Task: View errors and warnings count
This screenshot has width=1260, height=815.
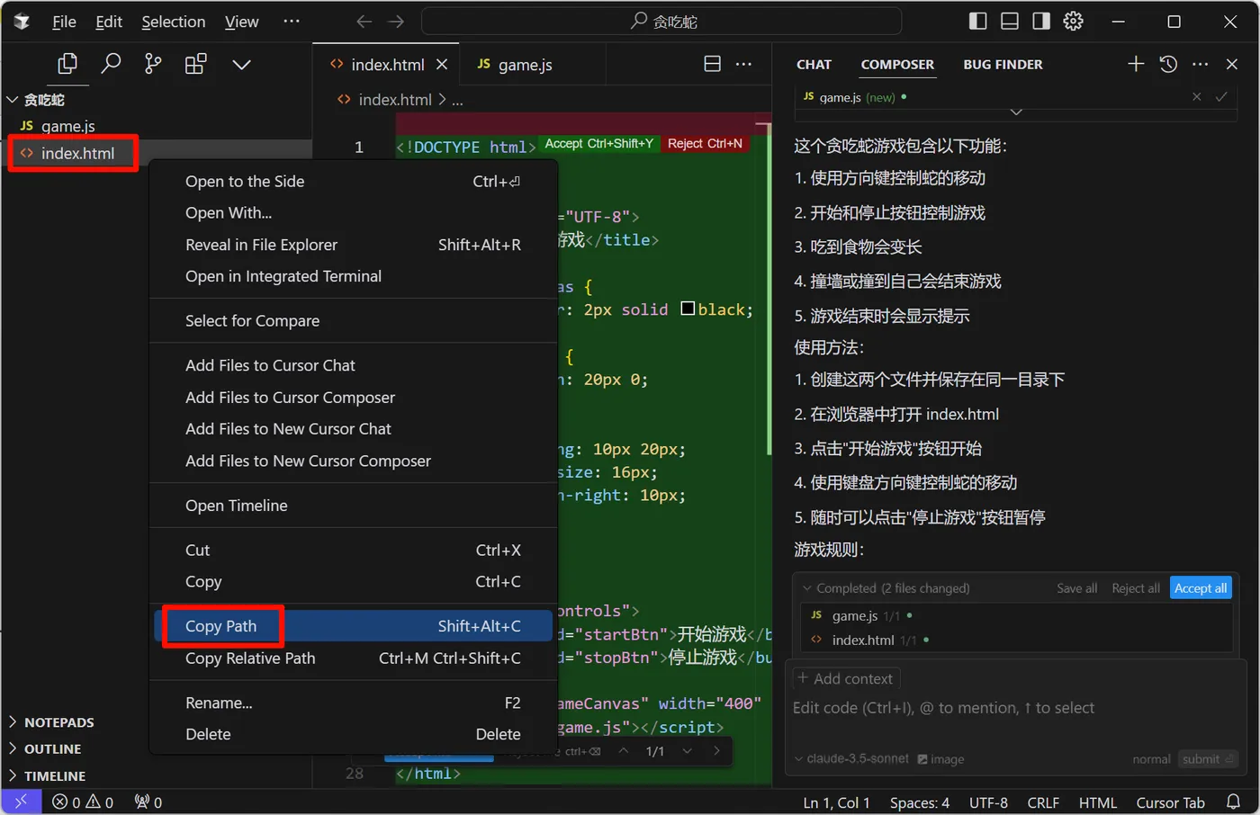Action: 83,802
